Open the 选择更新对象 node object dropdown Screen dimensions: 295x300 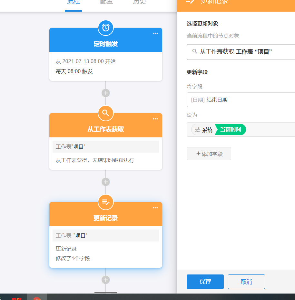pos(241,52)
